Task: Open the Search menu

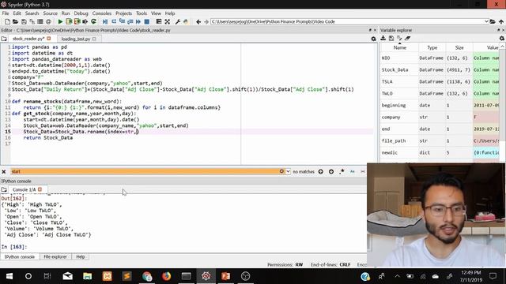Action: [32, 13]
